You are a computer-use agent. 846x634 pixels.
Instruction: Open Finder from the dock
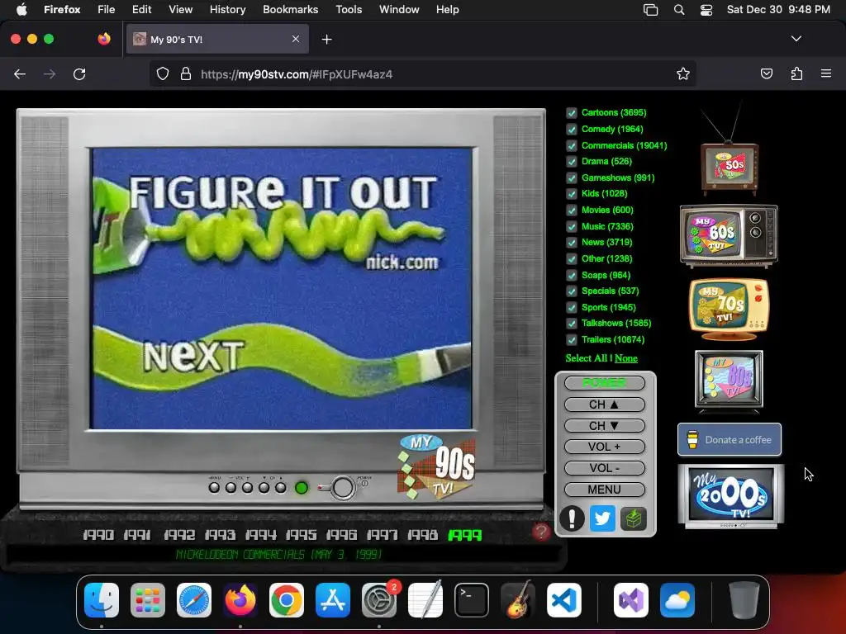point(102,600)
